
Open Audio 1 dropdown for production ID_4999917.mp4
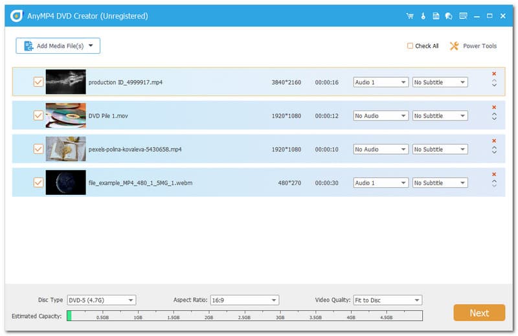(x=381, y=82)
